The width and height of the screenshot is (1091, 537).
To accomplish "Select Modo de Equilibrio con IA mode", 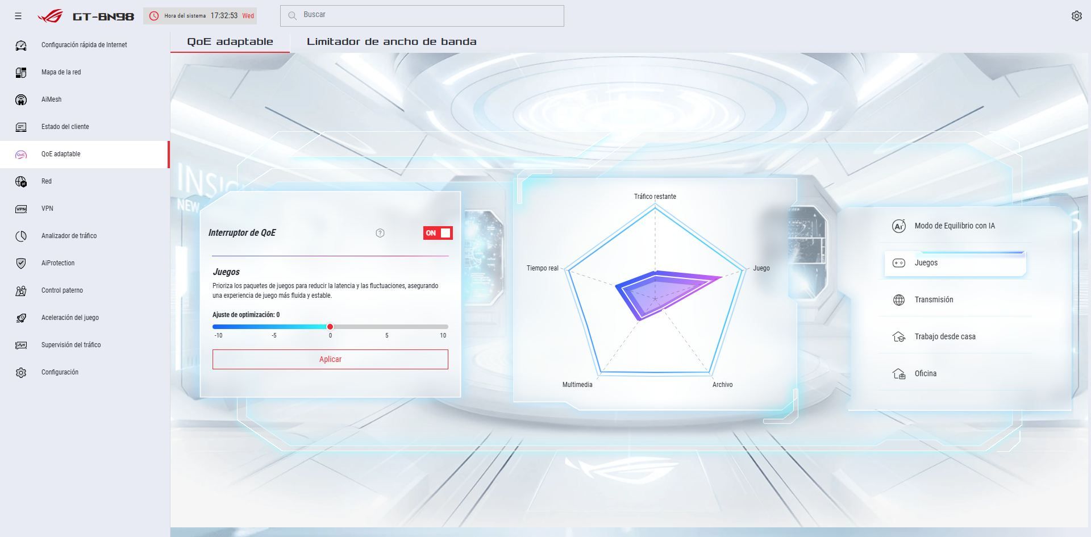I will coord(955,226).
